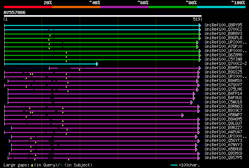Click the white AV557886 query sequence bar

103,16
